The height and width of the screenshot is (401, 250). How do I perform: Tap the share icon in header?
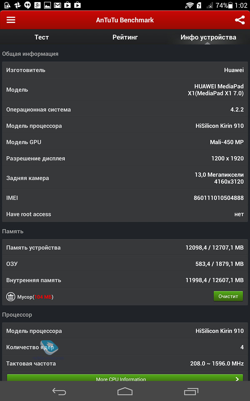pyautogui.click(x=240, y=20)
